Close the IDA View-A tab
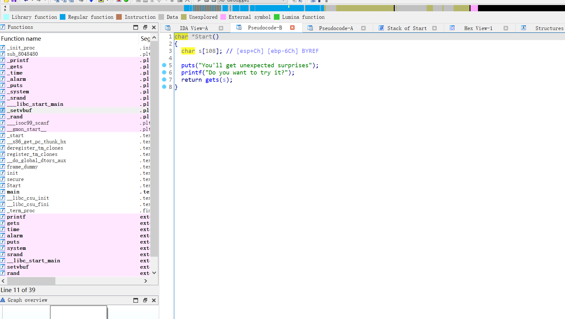565x319 pixels. (x=221, y=28)
